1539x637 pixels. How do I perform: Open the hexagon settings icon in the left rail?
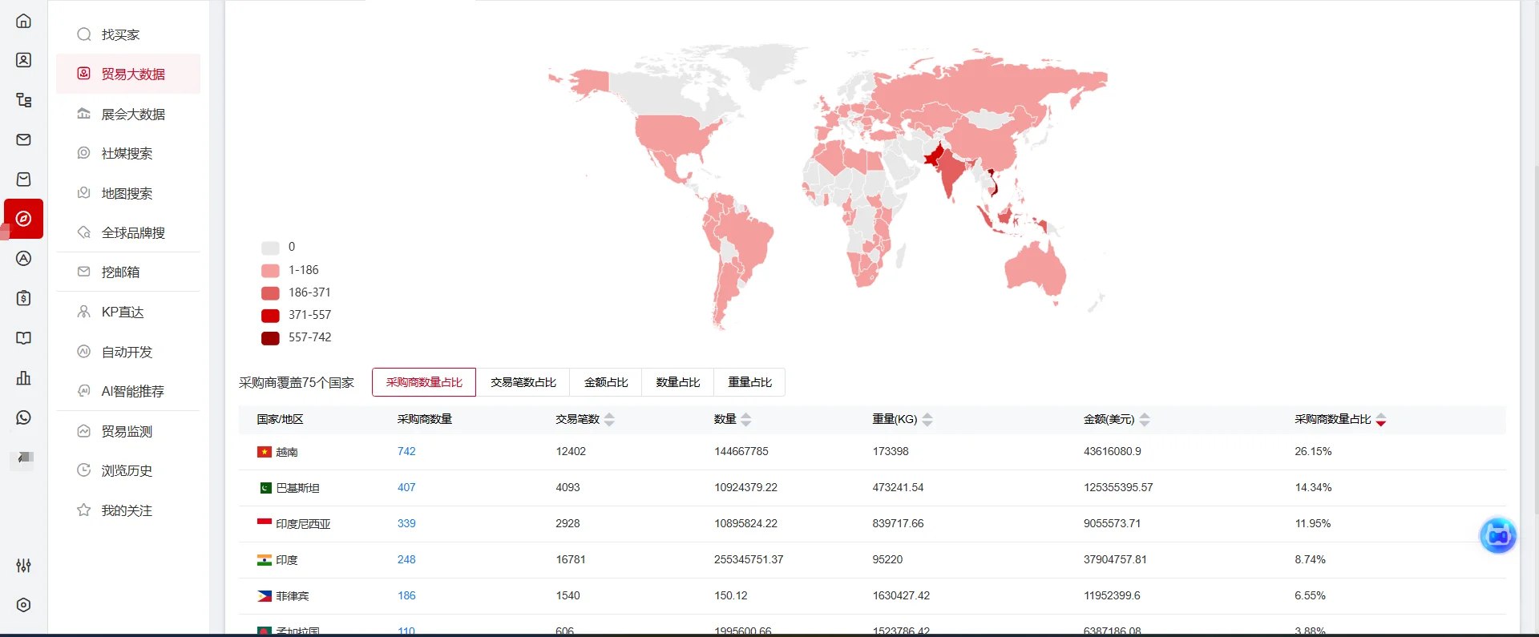[24, 605]
